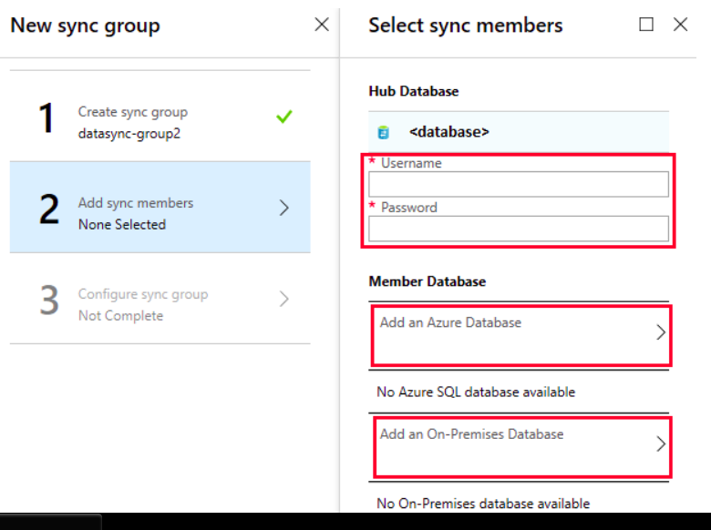Click the No Azure SQL database available text
Viewport: 711px width, 530px height.
click(x=476, y=392)
